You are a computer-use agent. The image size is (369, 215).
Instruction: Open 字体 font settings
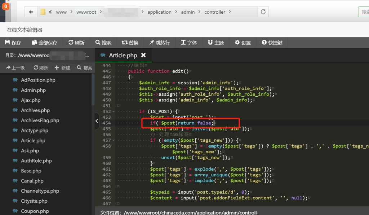[189, 43]
